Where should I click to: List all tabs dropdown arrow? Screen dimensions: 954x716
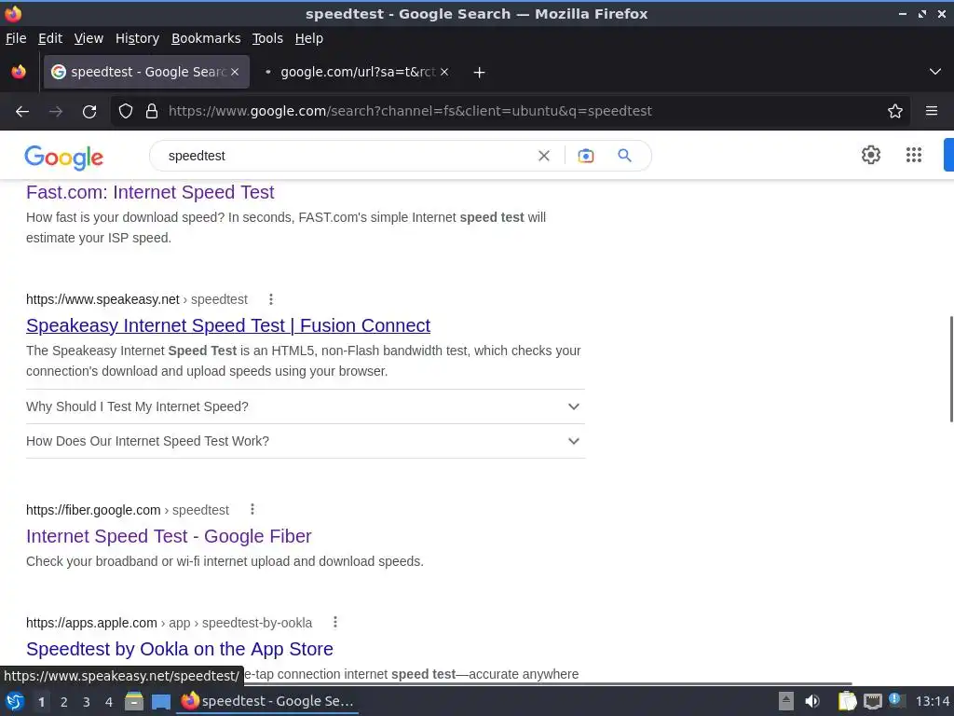pyautogui.click(x=935, y=72)
